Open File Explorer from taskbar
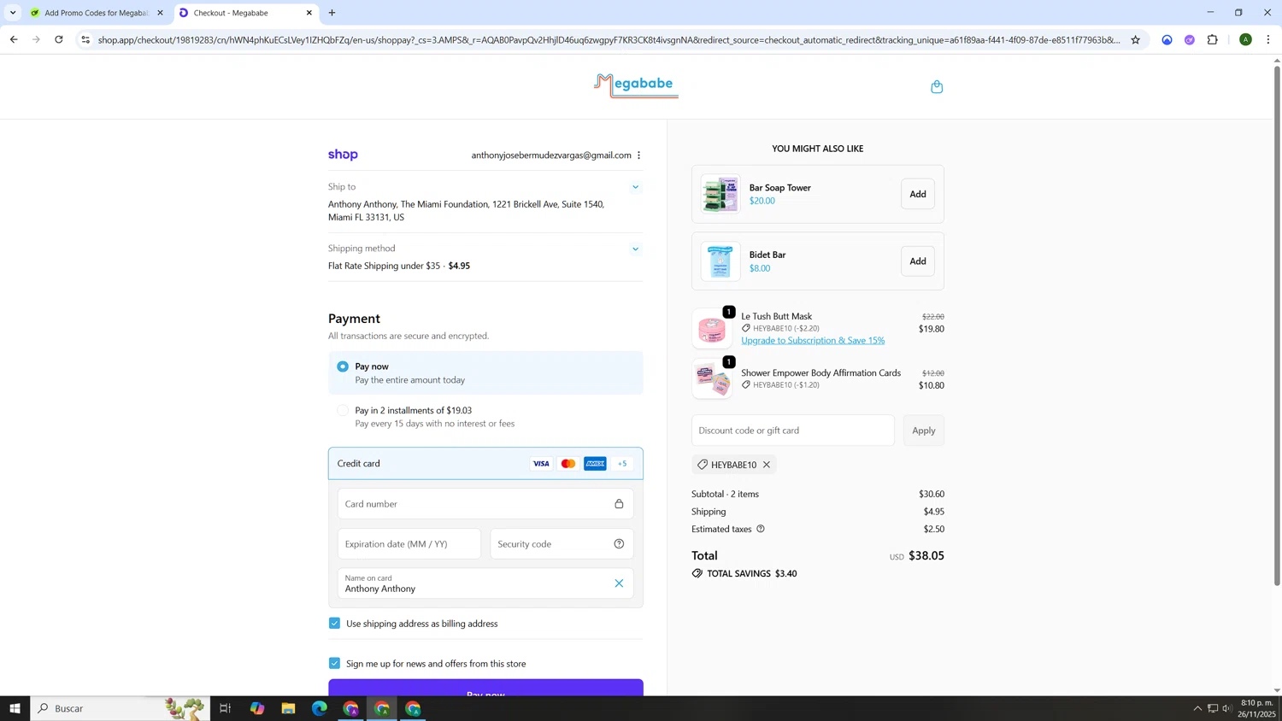The image size is (1282, 721). 288,708
